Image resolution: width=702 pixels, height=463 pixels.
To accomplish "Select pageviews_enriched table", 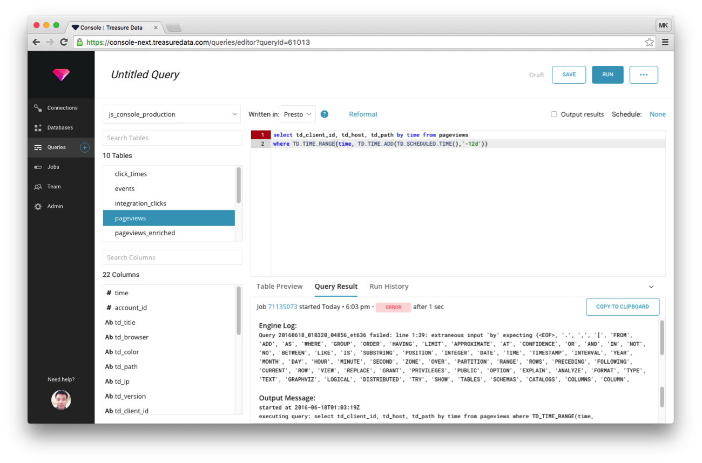I will [168, 233].
